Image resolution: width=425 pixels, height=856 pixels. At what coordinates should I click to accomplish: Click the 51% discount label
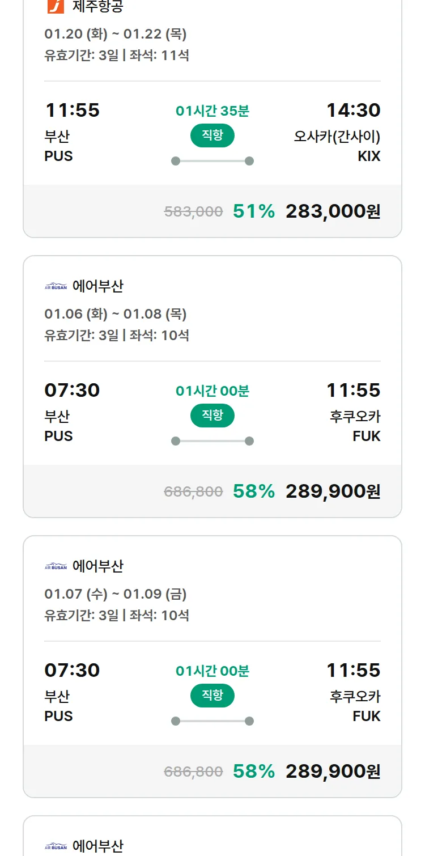(253, 211)
